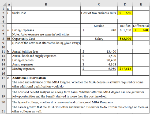Select the yellow $650 cell
The image size is (150, 114).
125,13
